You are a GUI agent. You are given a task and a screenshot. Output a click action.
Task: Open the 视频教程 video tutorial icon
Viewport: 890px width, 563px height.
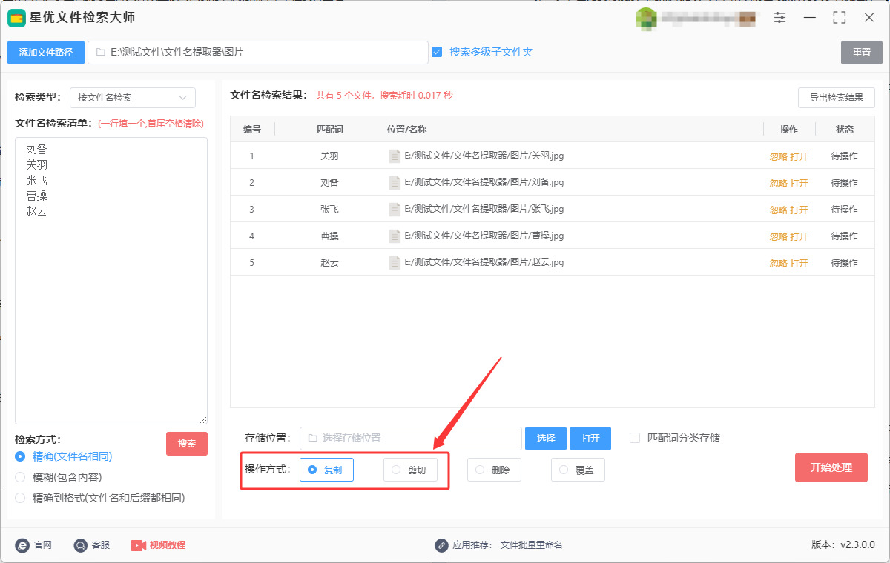tap(139, 545)
